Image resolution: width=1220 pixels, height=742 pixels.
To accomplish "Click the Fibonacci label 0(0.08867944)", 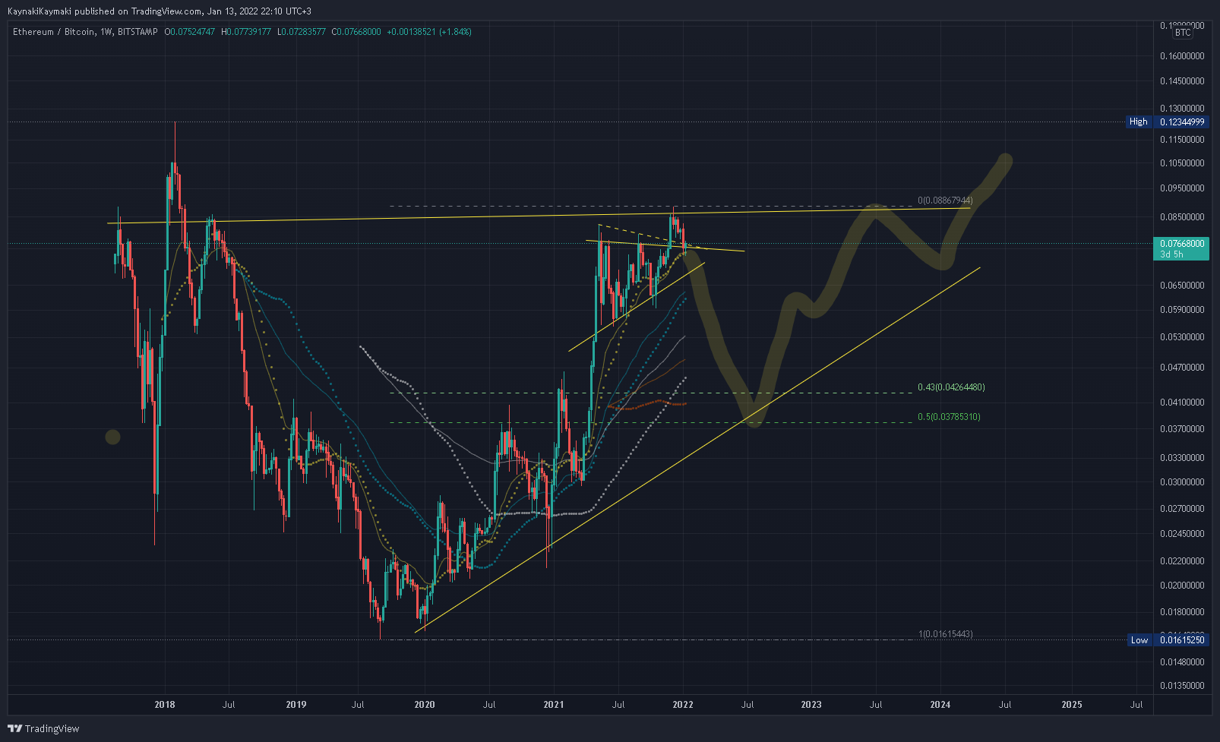I will pos(945,200).
